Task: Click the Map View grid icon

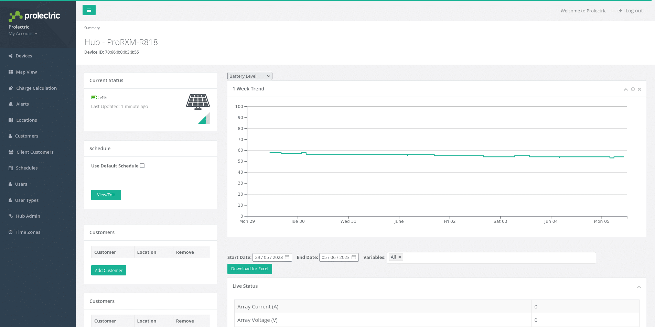Action: (x=11, y=72)
